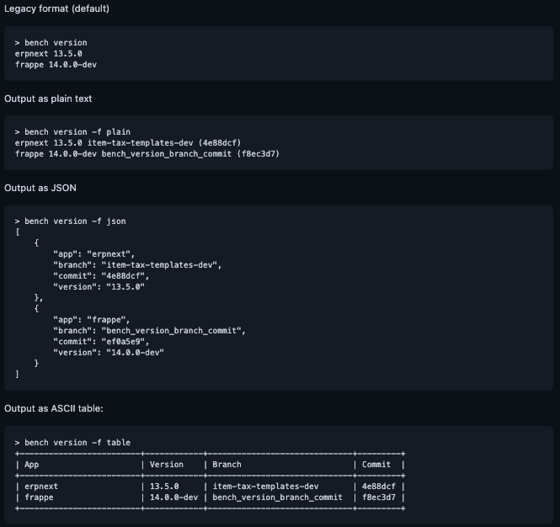Click the "Output as ASCII table:" heading
The height and width of the screenshot is (527, 560).
coord(54,408)
